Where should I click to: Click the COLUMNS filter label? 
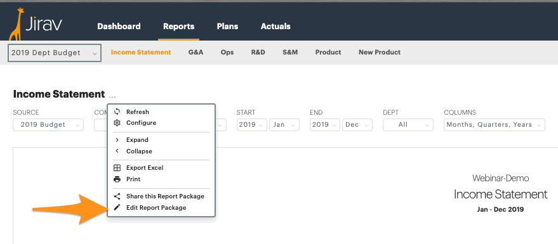[x=460, y=112]
